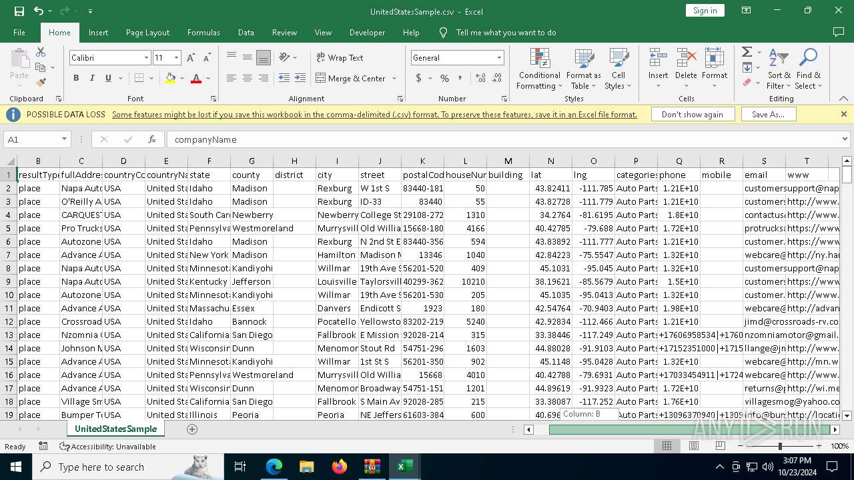Click the AutoSum sigma icon

coord(747,52)
